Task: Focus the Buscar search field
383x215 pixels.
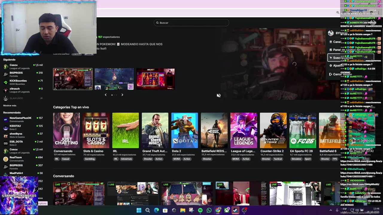Action: (191, 23)
